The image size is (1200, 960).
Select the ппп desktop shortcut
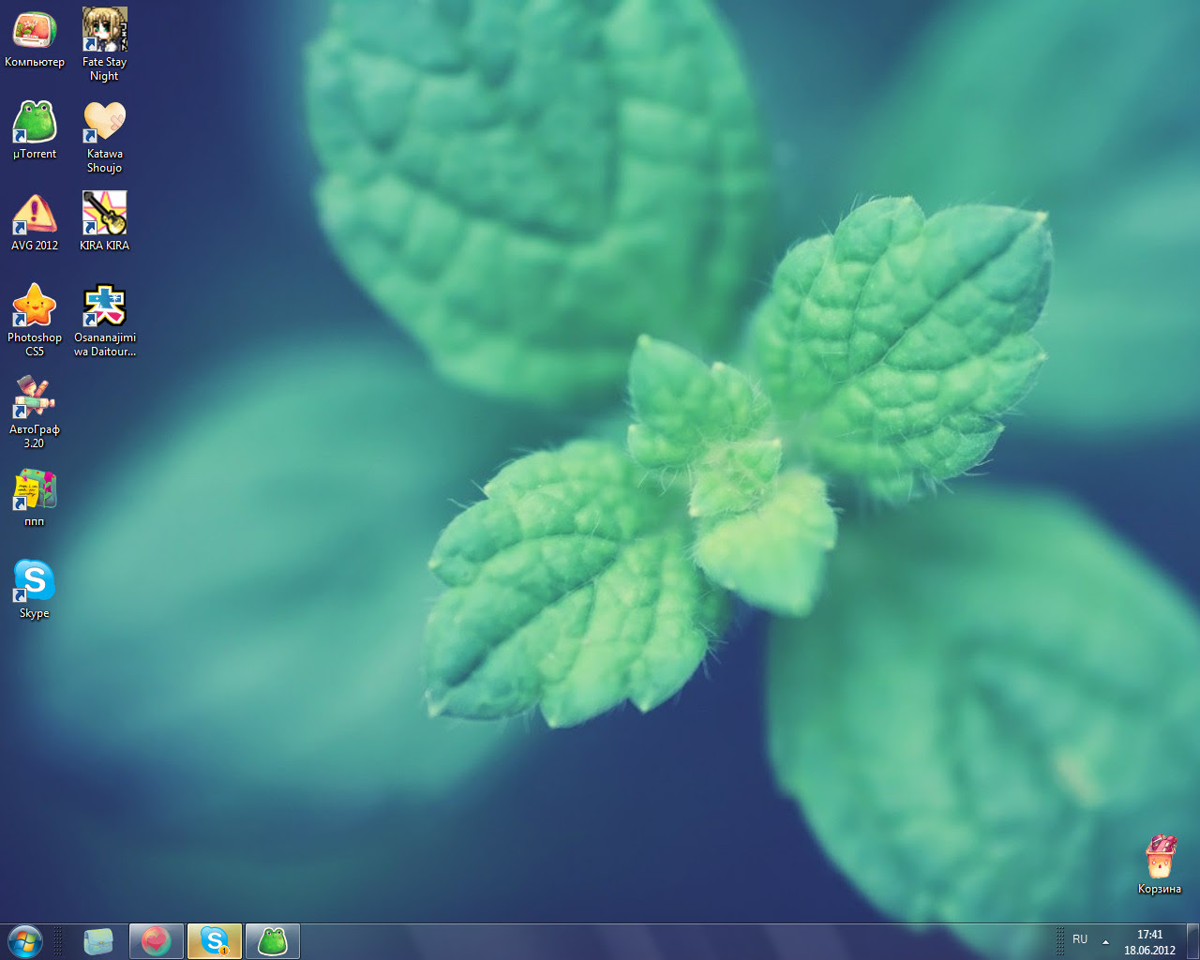tap(35, 498)
